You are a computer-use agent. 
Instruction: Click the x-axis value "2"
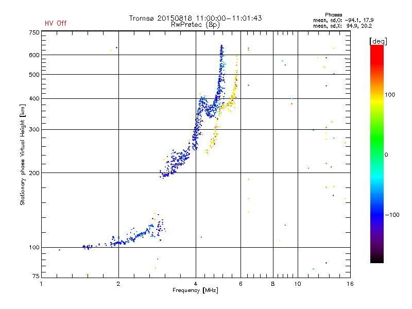click(x=118, y=284)
